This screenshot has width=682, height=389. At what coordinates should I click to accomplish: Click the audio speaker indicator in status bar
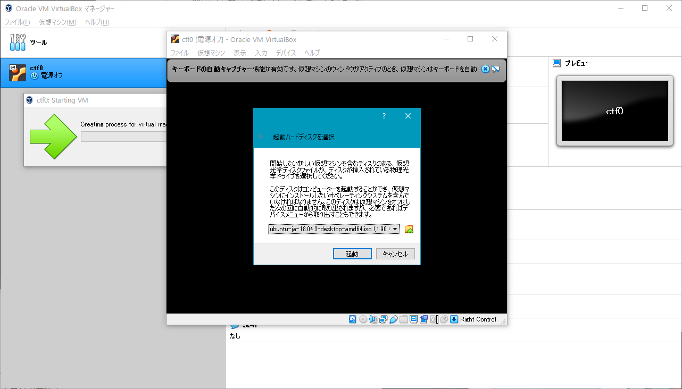pos(373,319)
